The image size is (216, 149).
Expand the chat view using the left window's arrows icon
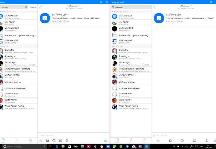point(40,7)
